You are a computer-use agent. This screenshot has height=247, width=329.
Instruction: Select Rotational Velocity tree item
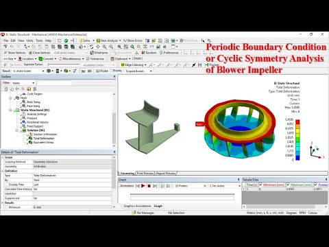tap(38, 122)
